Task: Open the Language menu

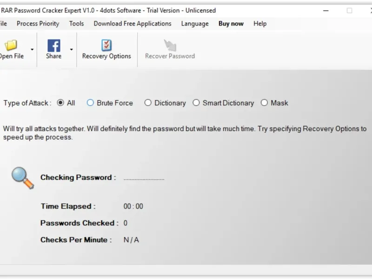Action: pos(195,24)
